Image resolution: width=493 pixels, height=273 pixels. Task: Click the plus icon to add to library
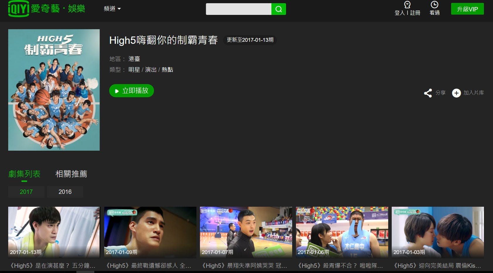[x=456, y=93]
